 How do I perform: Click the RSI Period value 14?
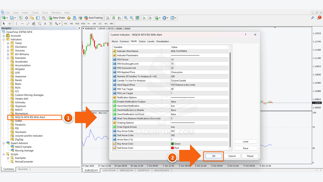tap(172, 60)
